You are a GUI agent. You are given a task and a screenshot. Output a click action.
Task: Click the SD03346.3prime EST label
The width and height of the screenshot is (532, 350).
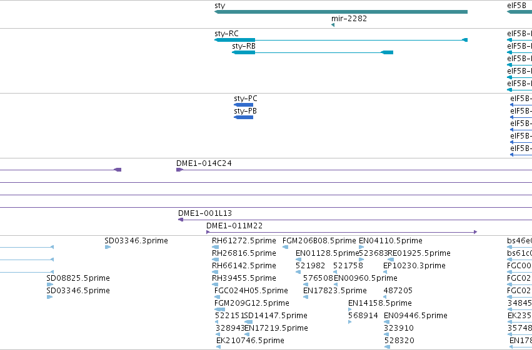[136, 241]
